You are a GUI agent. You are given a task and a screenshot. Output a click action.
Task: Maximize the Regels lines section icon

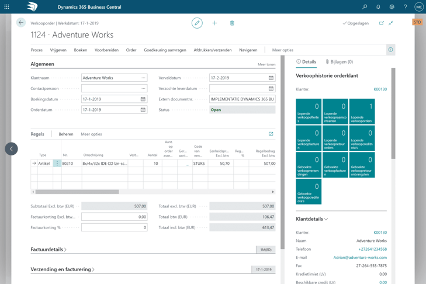click(271, 134)
